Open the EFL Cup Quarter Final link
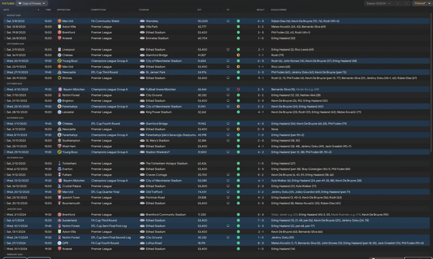 tap(105, 192)
